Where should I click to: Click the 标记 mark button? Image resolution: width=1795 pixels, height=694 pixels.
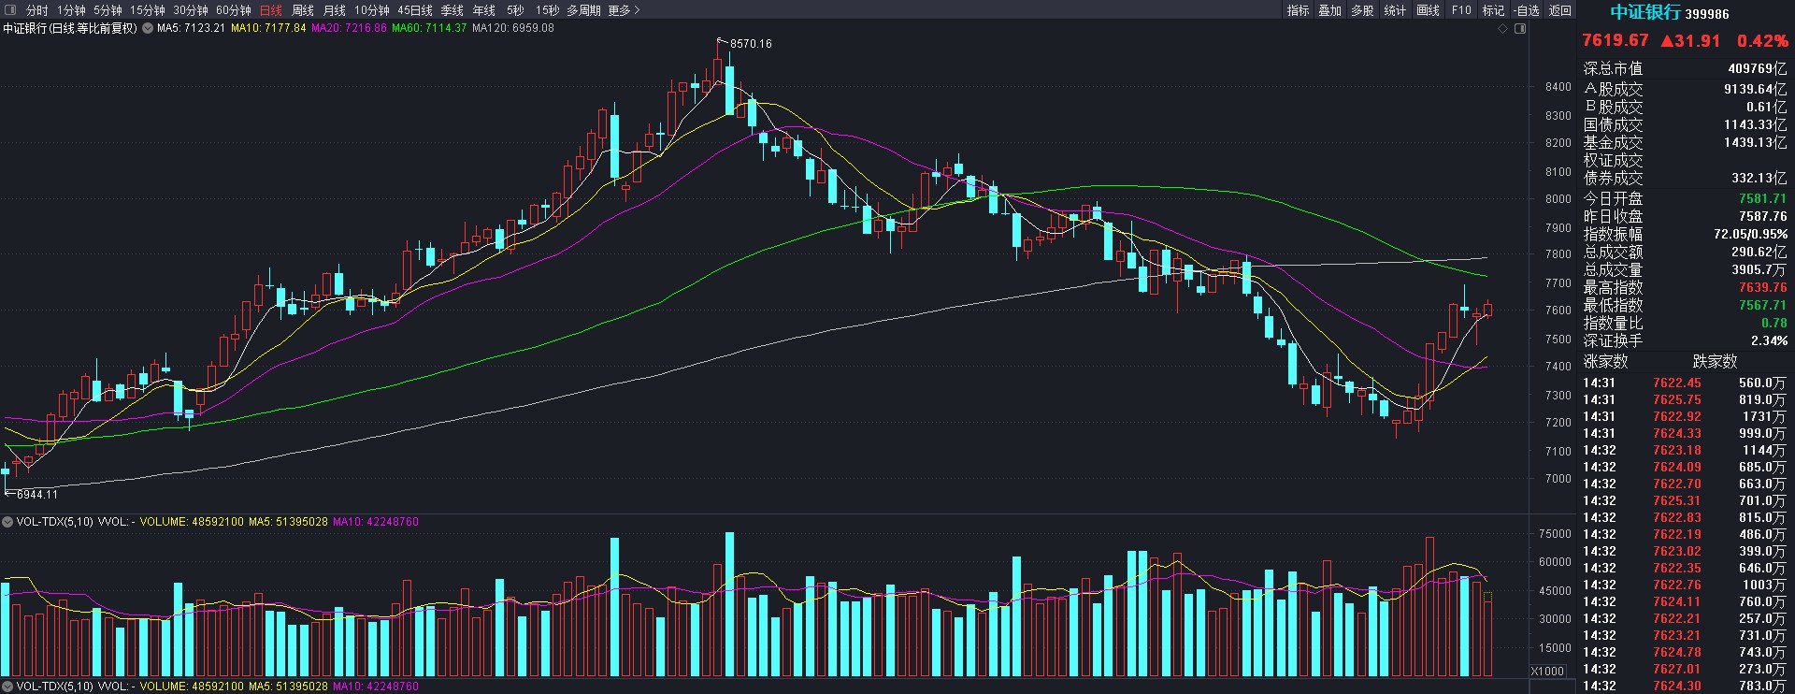pyautogui.click(x=1493, y=10)
